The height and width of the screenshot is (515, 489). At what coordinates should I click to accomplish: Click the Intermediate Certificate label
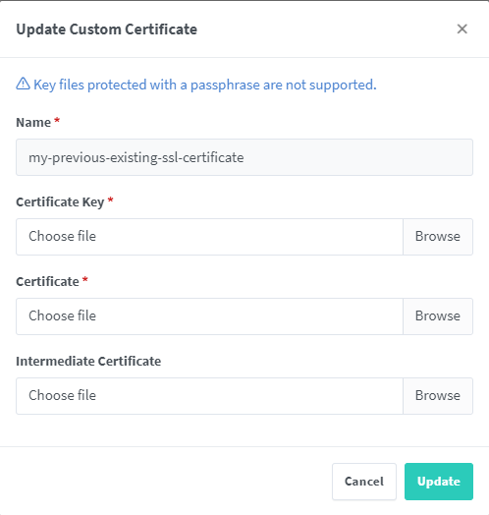coord(88,361)
